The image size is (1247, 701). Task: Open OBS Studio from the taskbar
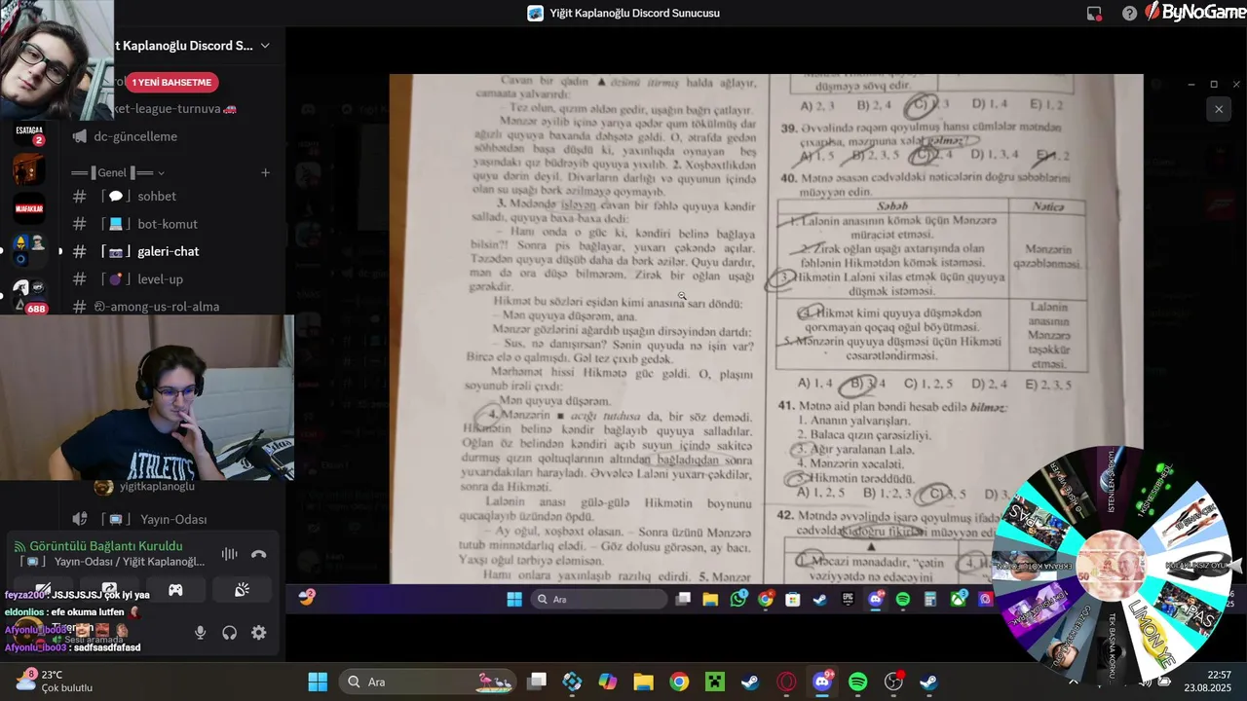click(893, 682)
